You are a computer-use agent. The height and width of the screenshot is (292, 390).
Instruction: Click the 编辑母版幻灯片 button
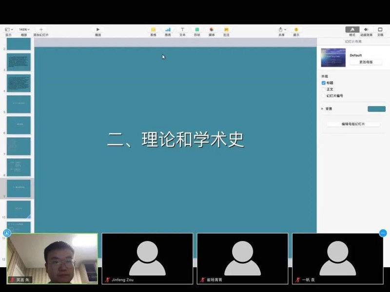(x=353, y=124)
